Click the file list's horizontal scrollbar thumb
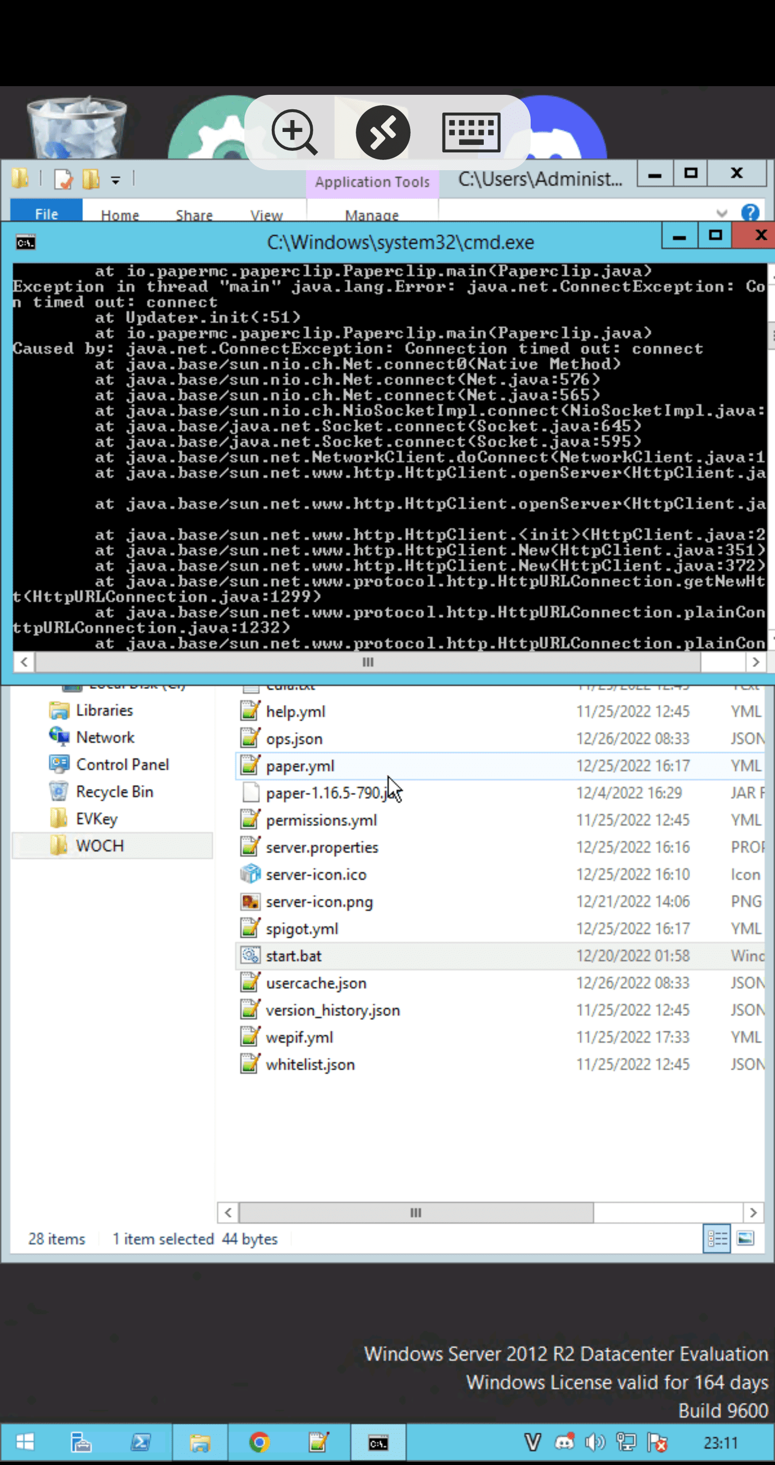 pos(416,1212)
